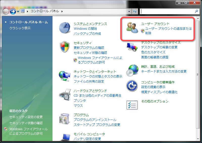Open 画面の解像度の調整 link

pos(155,57)
